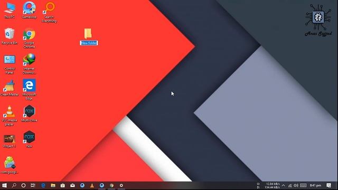Open Microsoft Store from the taskbar

pyautogui.click(x=63, y=185)
